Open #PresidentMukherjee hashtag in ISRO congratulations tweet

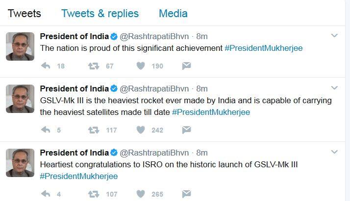(x=78, y=176)
